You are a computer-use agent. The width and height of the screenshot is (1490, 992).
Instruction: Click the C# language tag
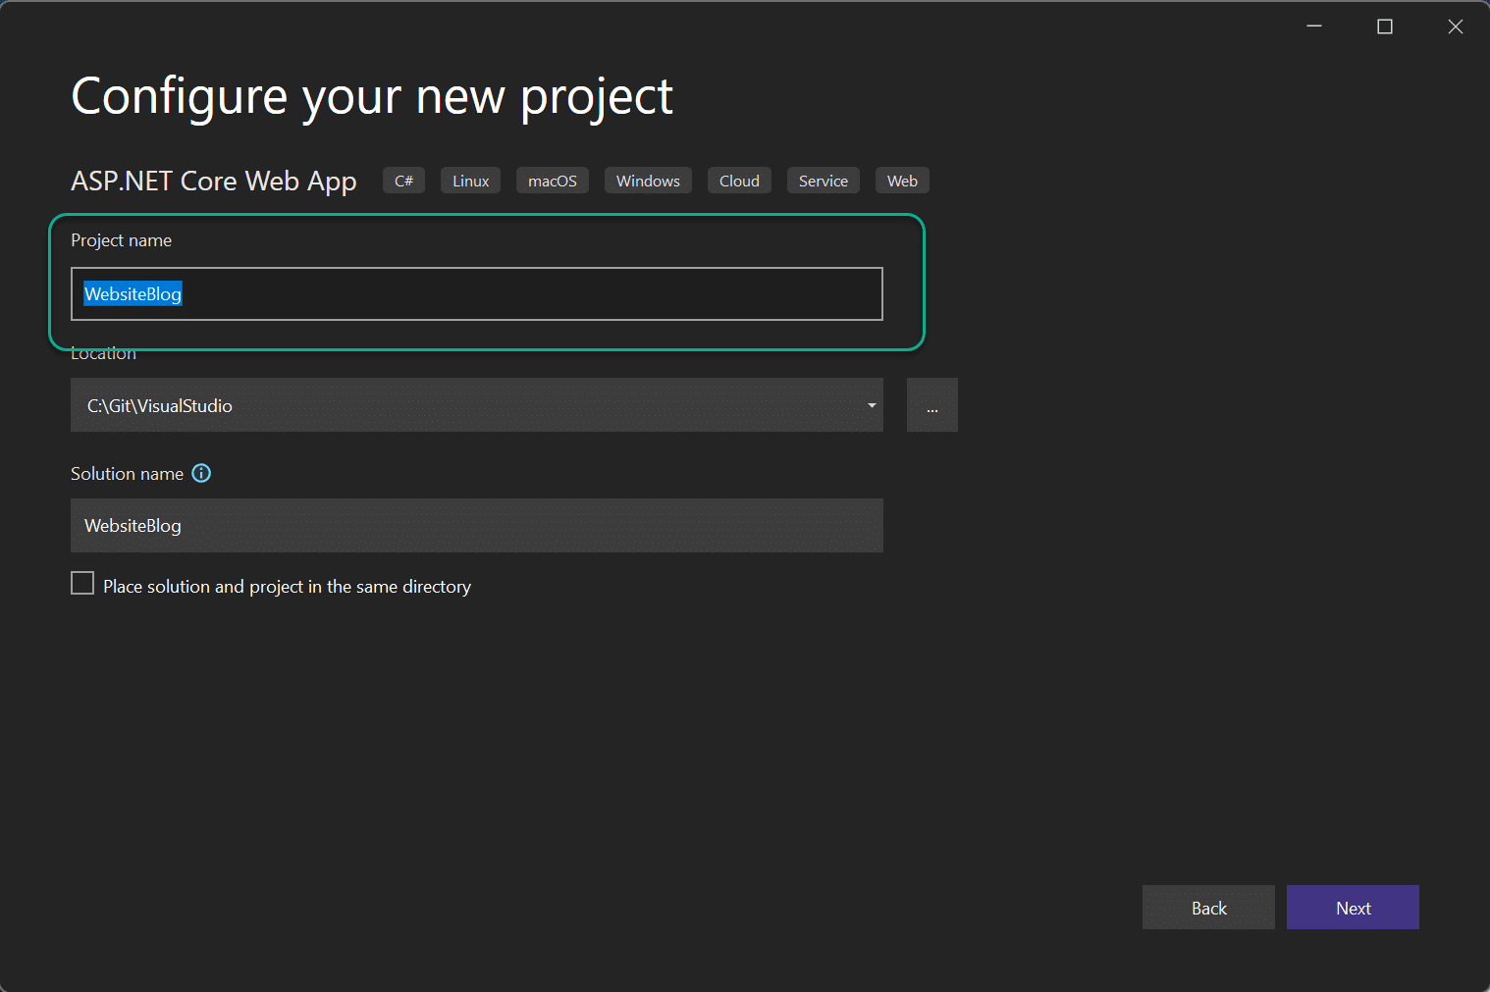coord(403,181)
